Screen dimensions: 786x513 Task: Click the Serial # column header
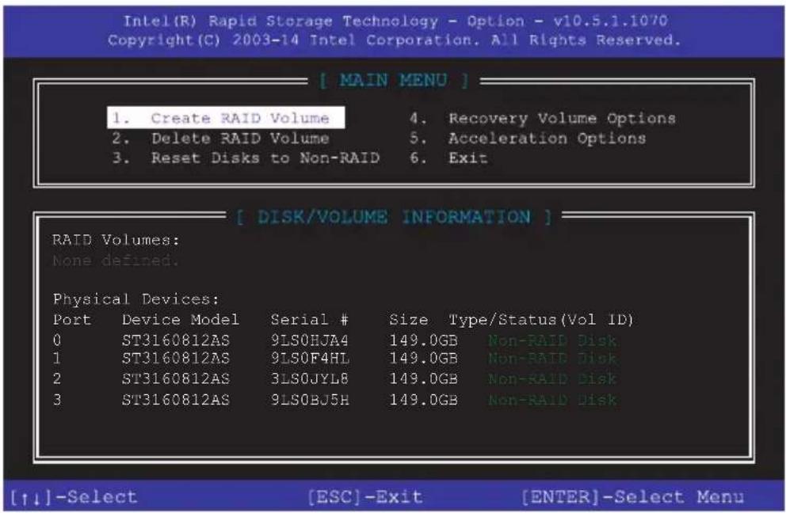pyautogui.click(x=309, y=320)
